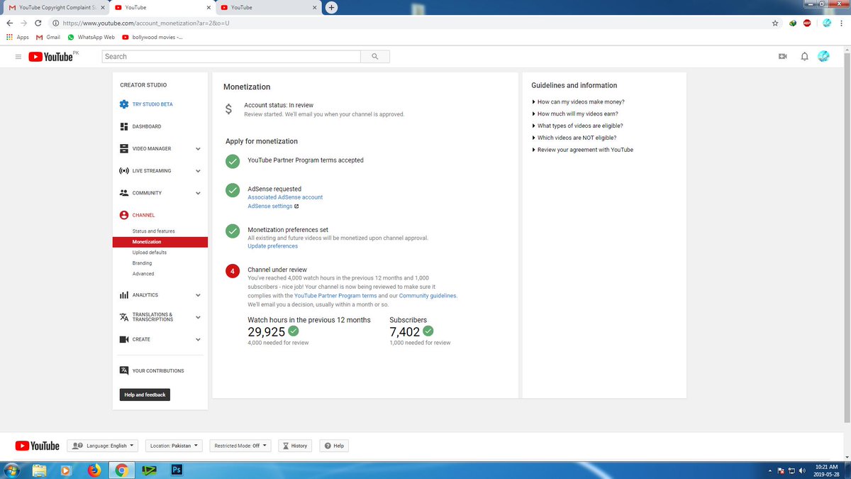Select Advanced in sidebar
Screen dimensions: 851x479
(143, 274)
